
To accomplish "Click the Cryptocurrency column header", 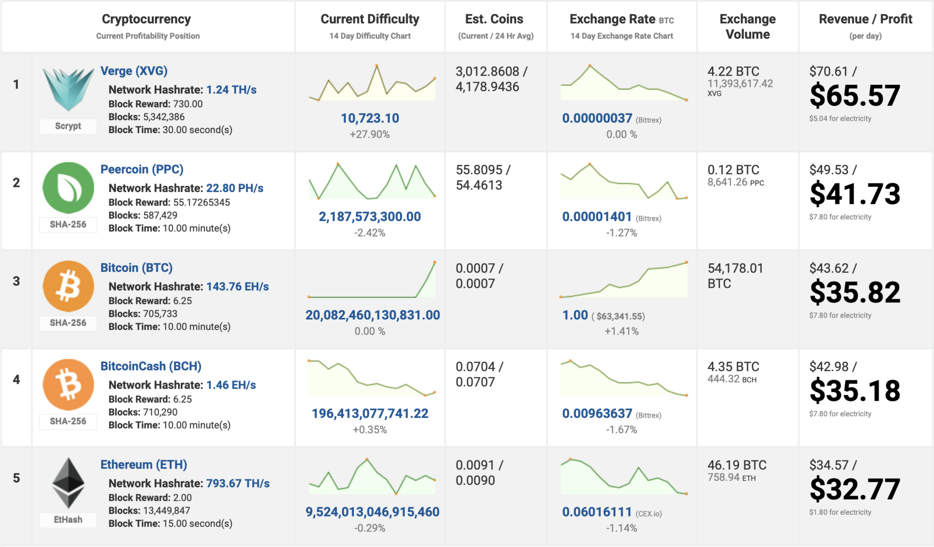I will [146, 19].
